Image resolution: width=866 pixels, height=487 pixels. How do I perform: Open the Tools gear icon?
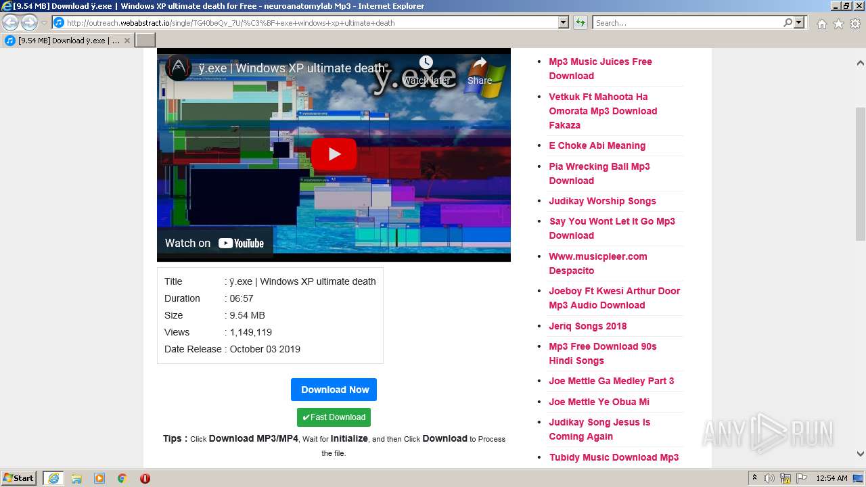[x=855, y=24]
